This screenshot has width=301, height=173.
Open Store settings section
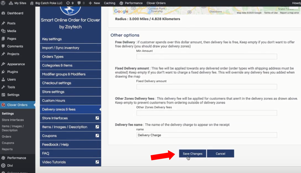(x=70, y=92)
